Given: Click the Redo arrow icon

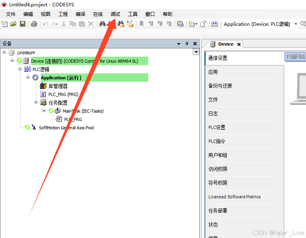Looking at the screenshot, I should point(55,24).
